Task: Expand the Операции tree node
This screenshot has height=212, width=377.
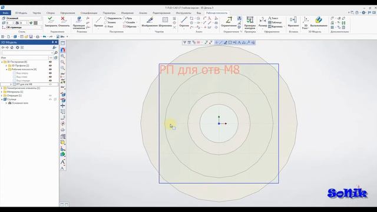Action: pyautogui.click(x=2, y=95)
